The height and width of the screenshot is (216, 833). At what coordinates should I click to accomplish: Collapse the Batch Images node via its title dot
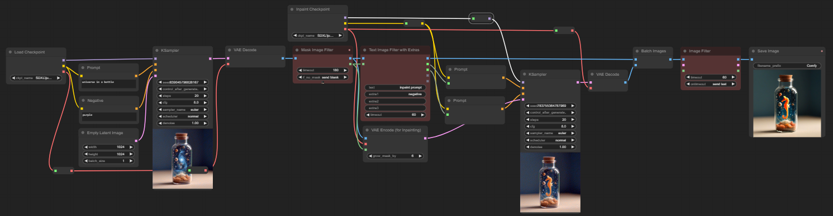coord(637,51)
